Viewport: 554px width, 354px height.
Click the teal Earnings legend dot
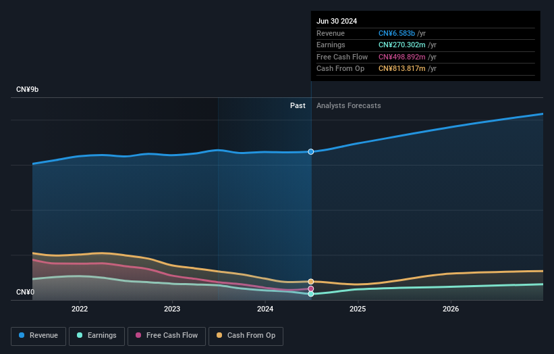[x=80, y=335]
